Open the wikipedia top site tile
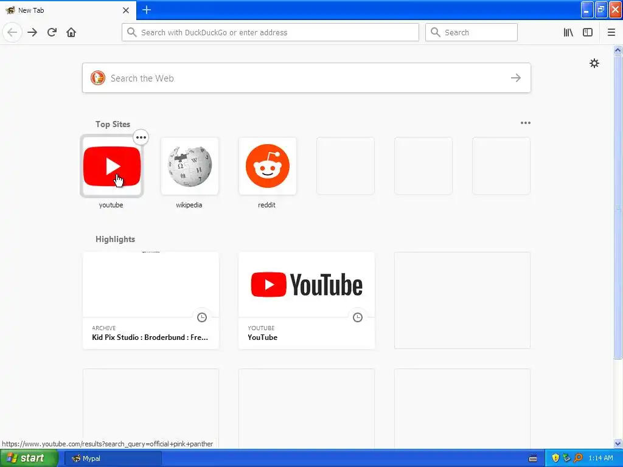This screenshot has width=623, height=467. (190, 166)
